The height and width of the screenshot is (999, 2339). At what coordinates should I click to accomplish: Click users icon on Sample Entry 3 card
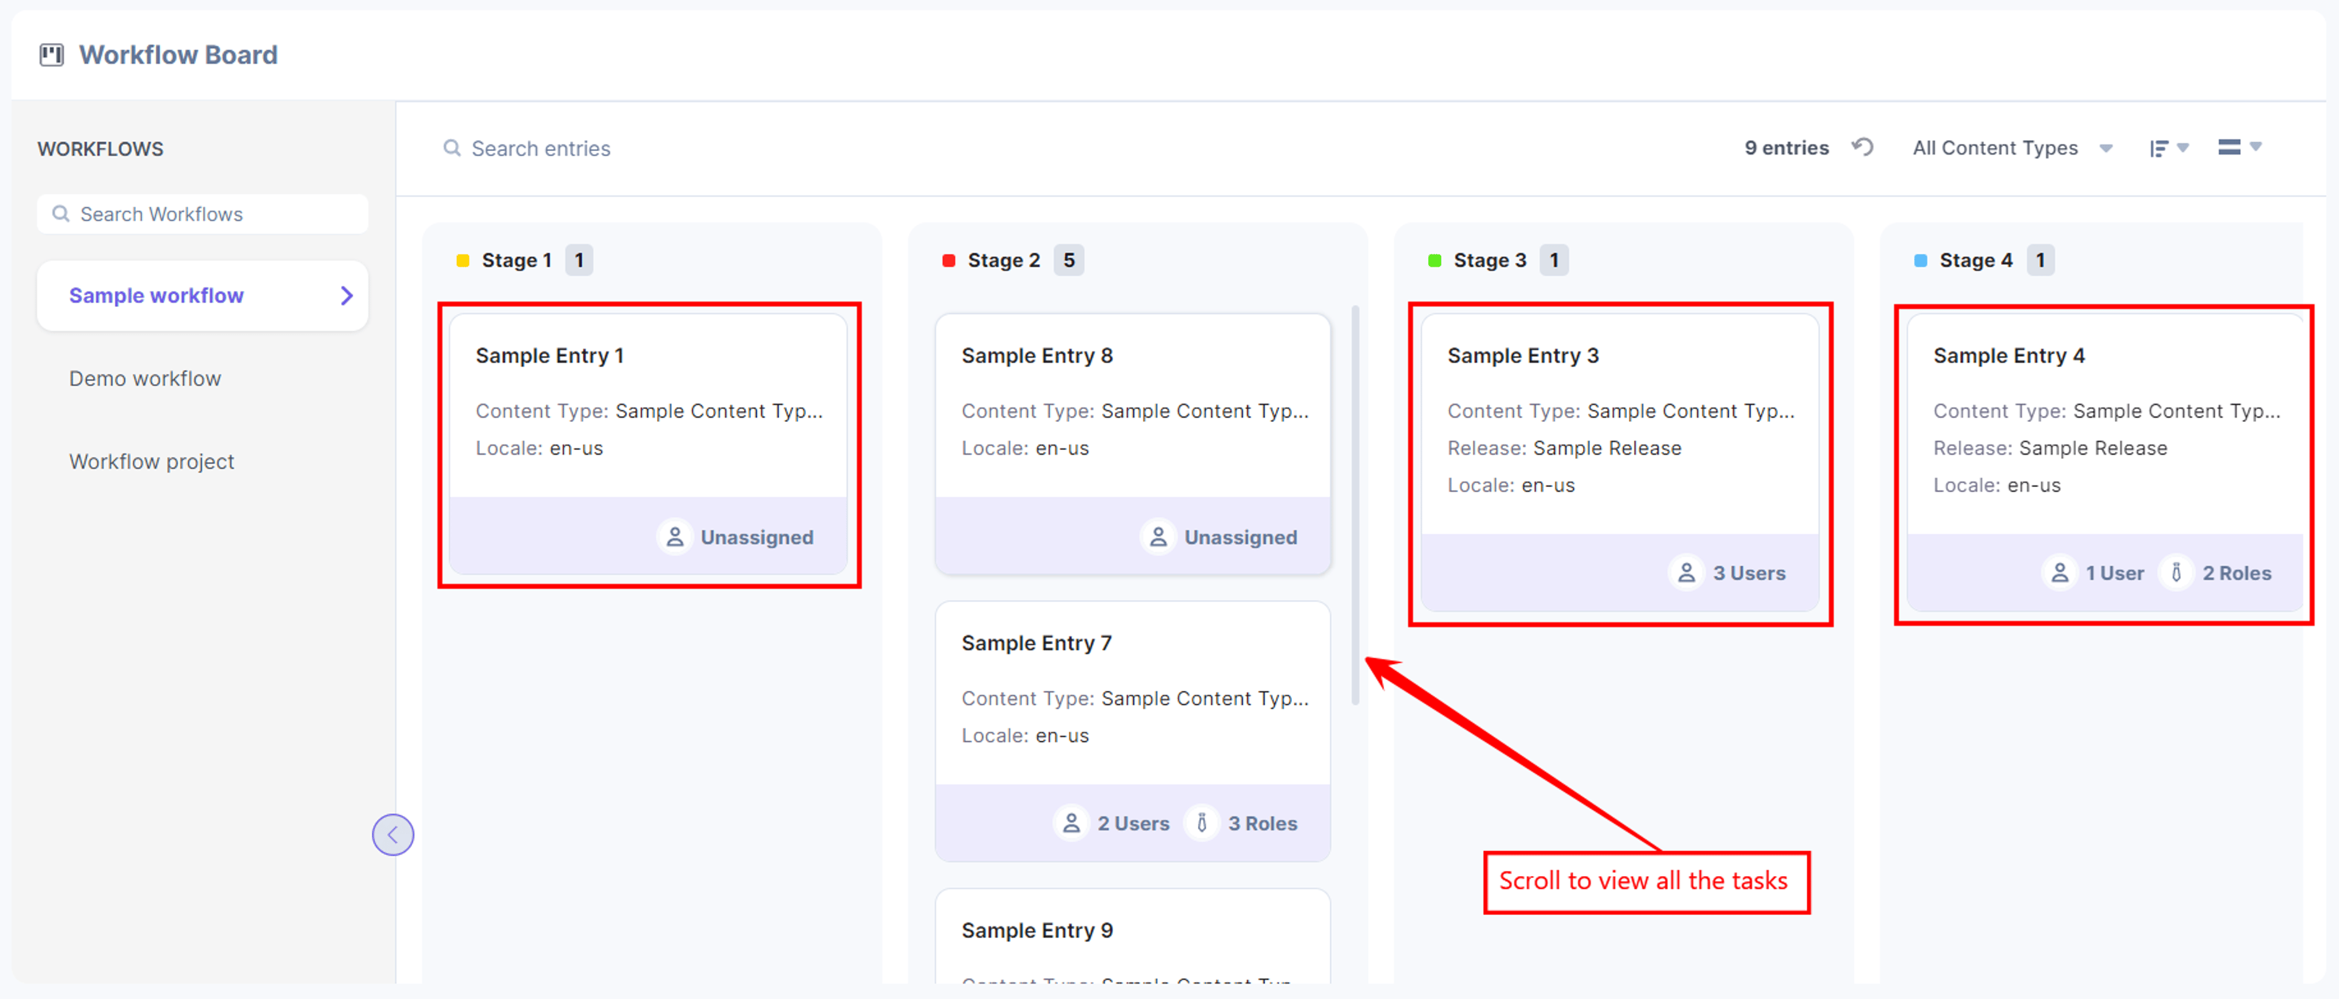(x=1686, y=572)
